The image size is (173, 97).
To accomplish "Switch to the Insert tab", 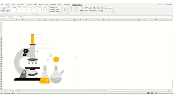I will tap(13, 5).
